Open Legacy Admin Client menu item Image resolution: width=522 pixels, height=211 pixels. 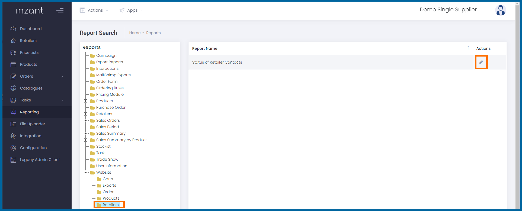[x=40, y=160]
